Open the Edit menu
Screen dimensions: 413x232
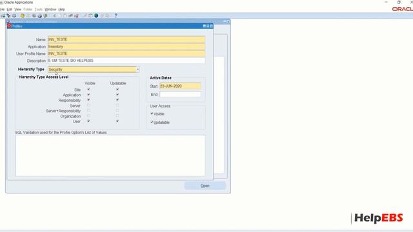pyautogui.click(x=10, y=9)
